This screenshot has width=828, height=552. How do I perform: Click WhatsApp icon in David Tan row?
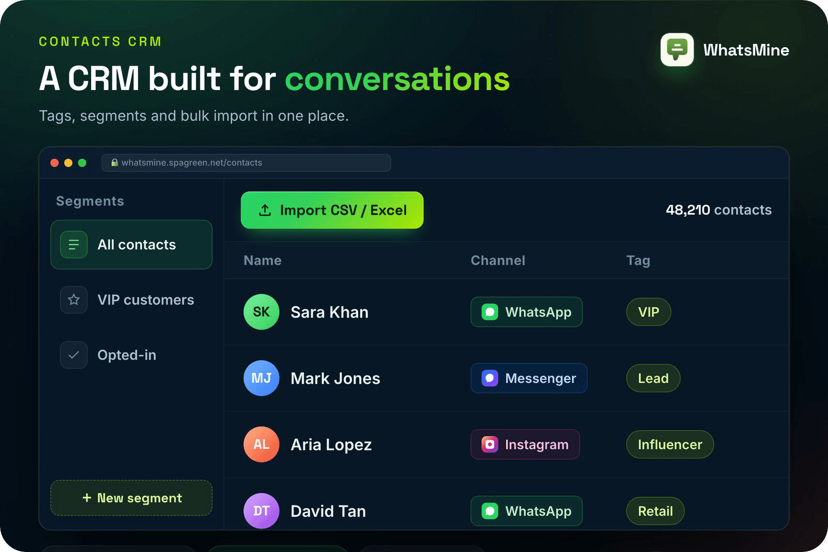[490, 511]
